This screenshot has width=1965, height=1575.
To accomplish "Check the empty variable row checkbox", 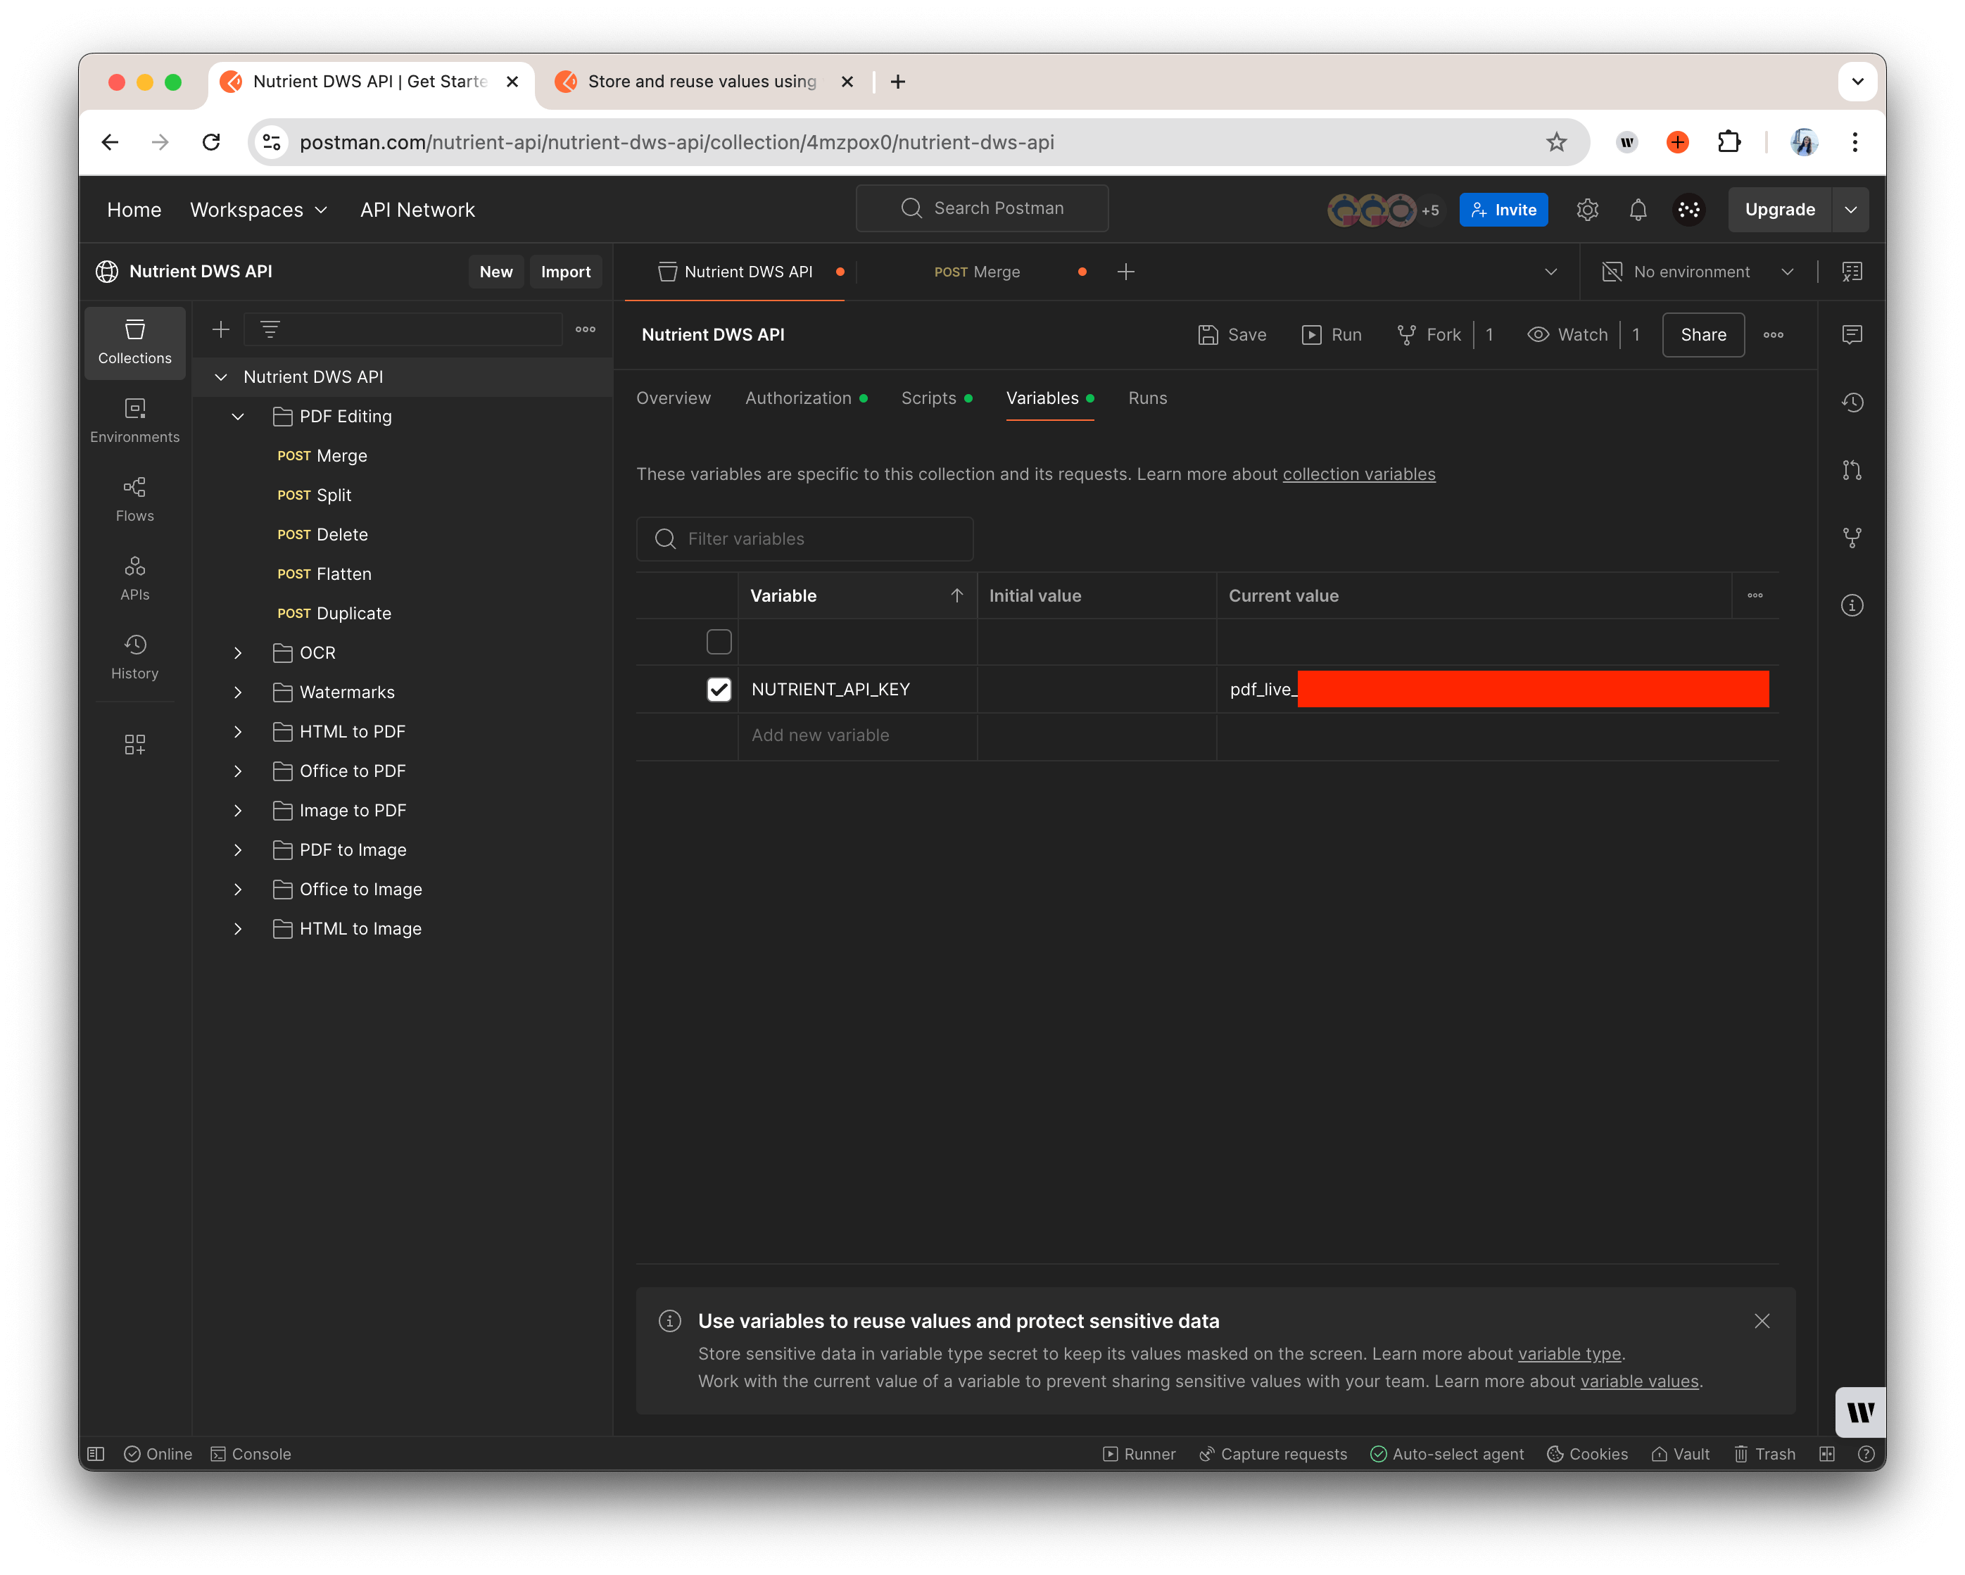I will [x=719, y=642].
